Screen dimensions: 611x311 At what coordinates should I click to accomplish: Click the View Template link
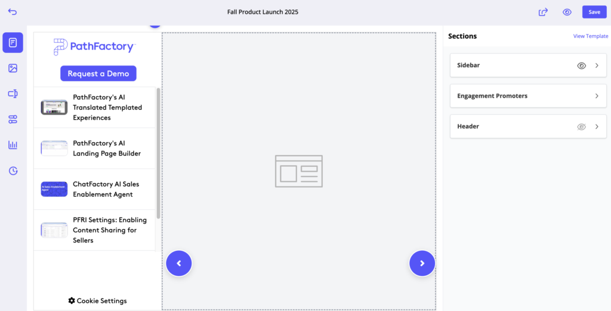click(x=590, y=36)
